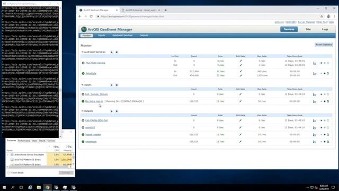The height and width of the screenshot is (191, 339).
Task: Edit the Out rate for SpireData
Action: 240,75
